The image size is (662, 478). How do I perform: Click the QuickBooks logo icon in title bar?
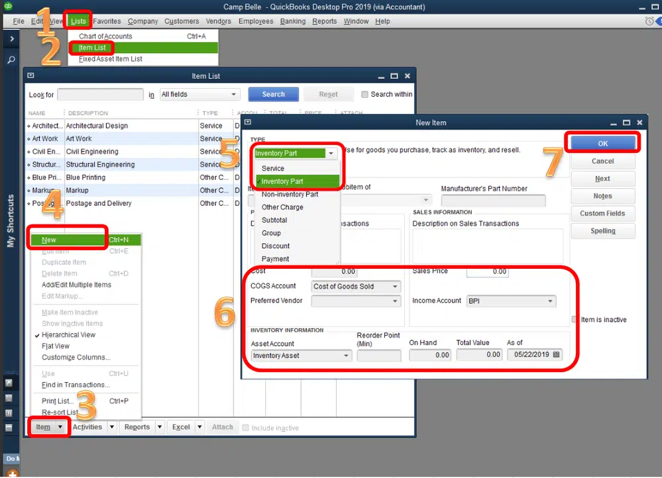(8, 6)
